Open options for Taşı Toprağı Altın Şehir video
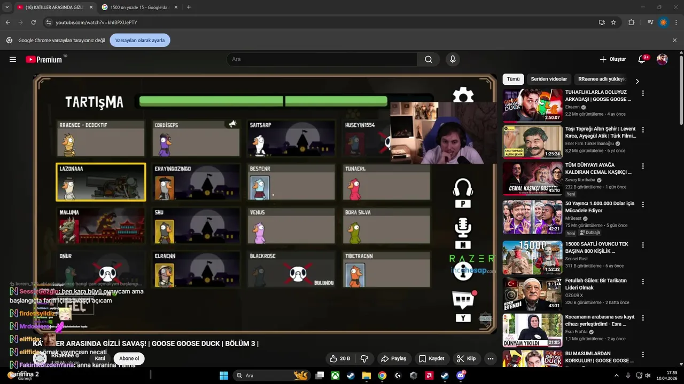Viewport: 684px width, 384px height. coord(643,130)
